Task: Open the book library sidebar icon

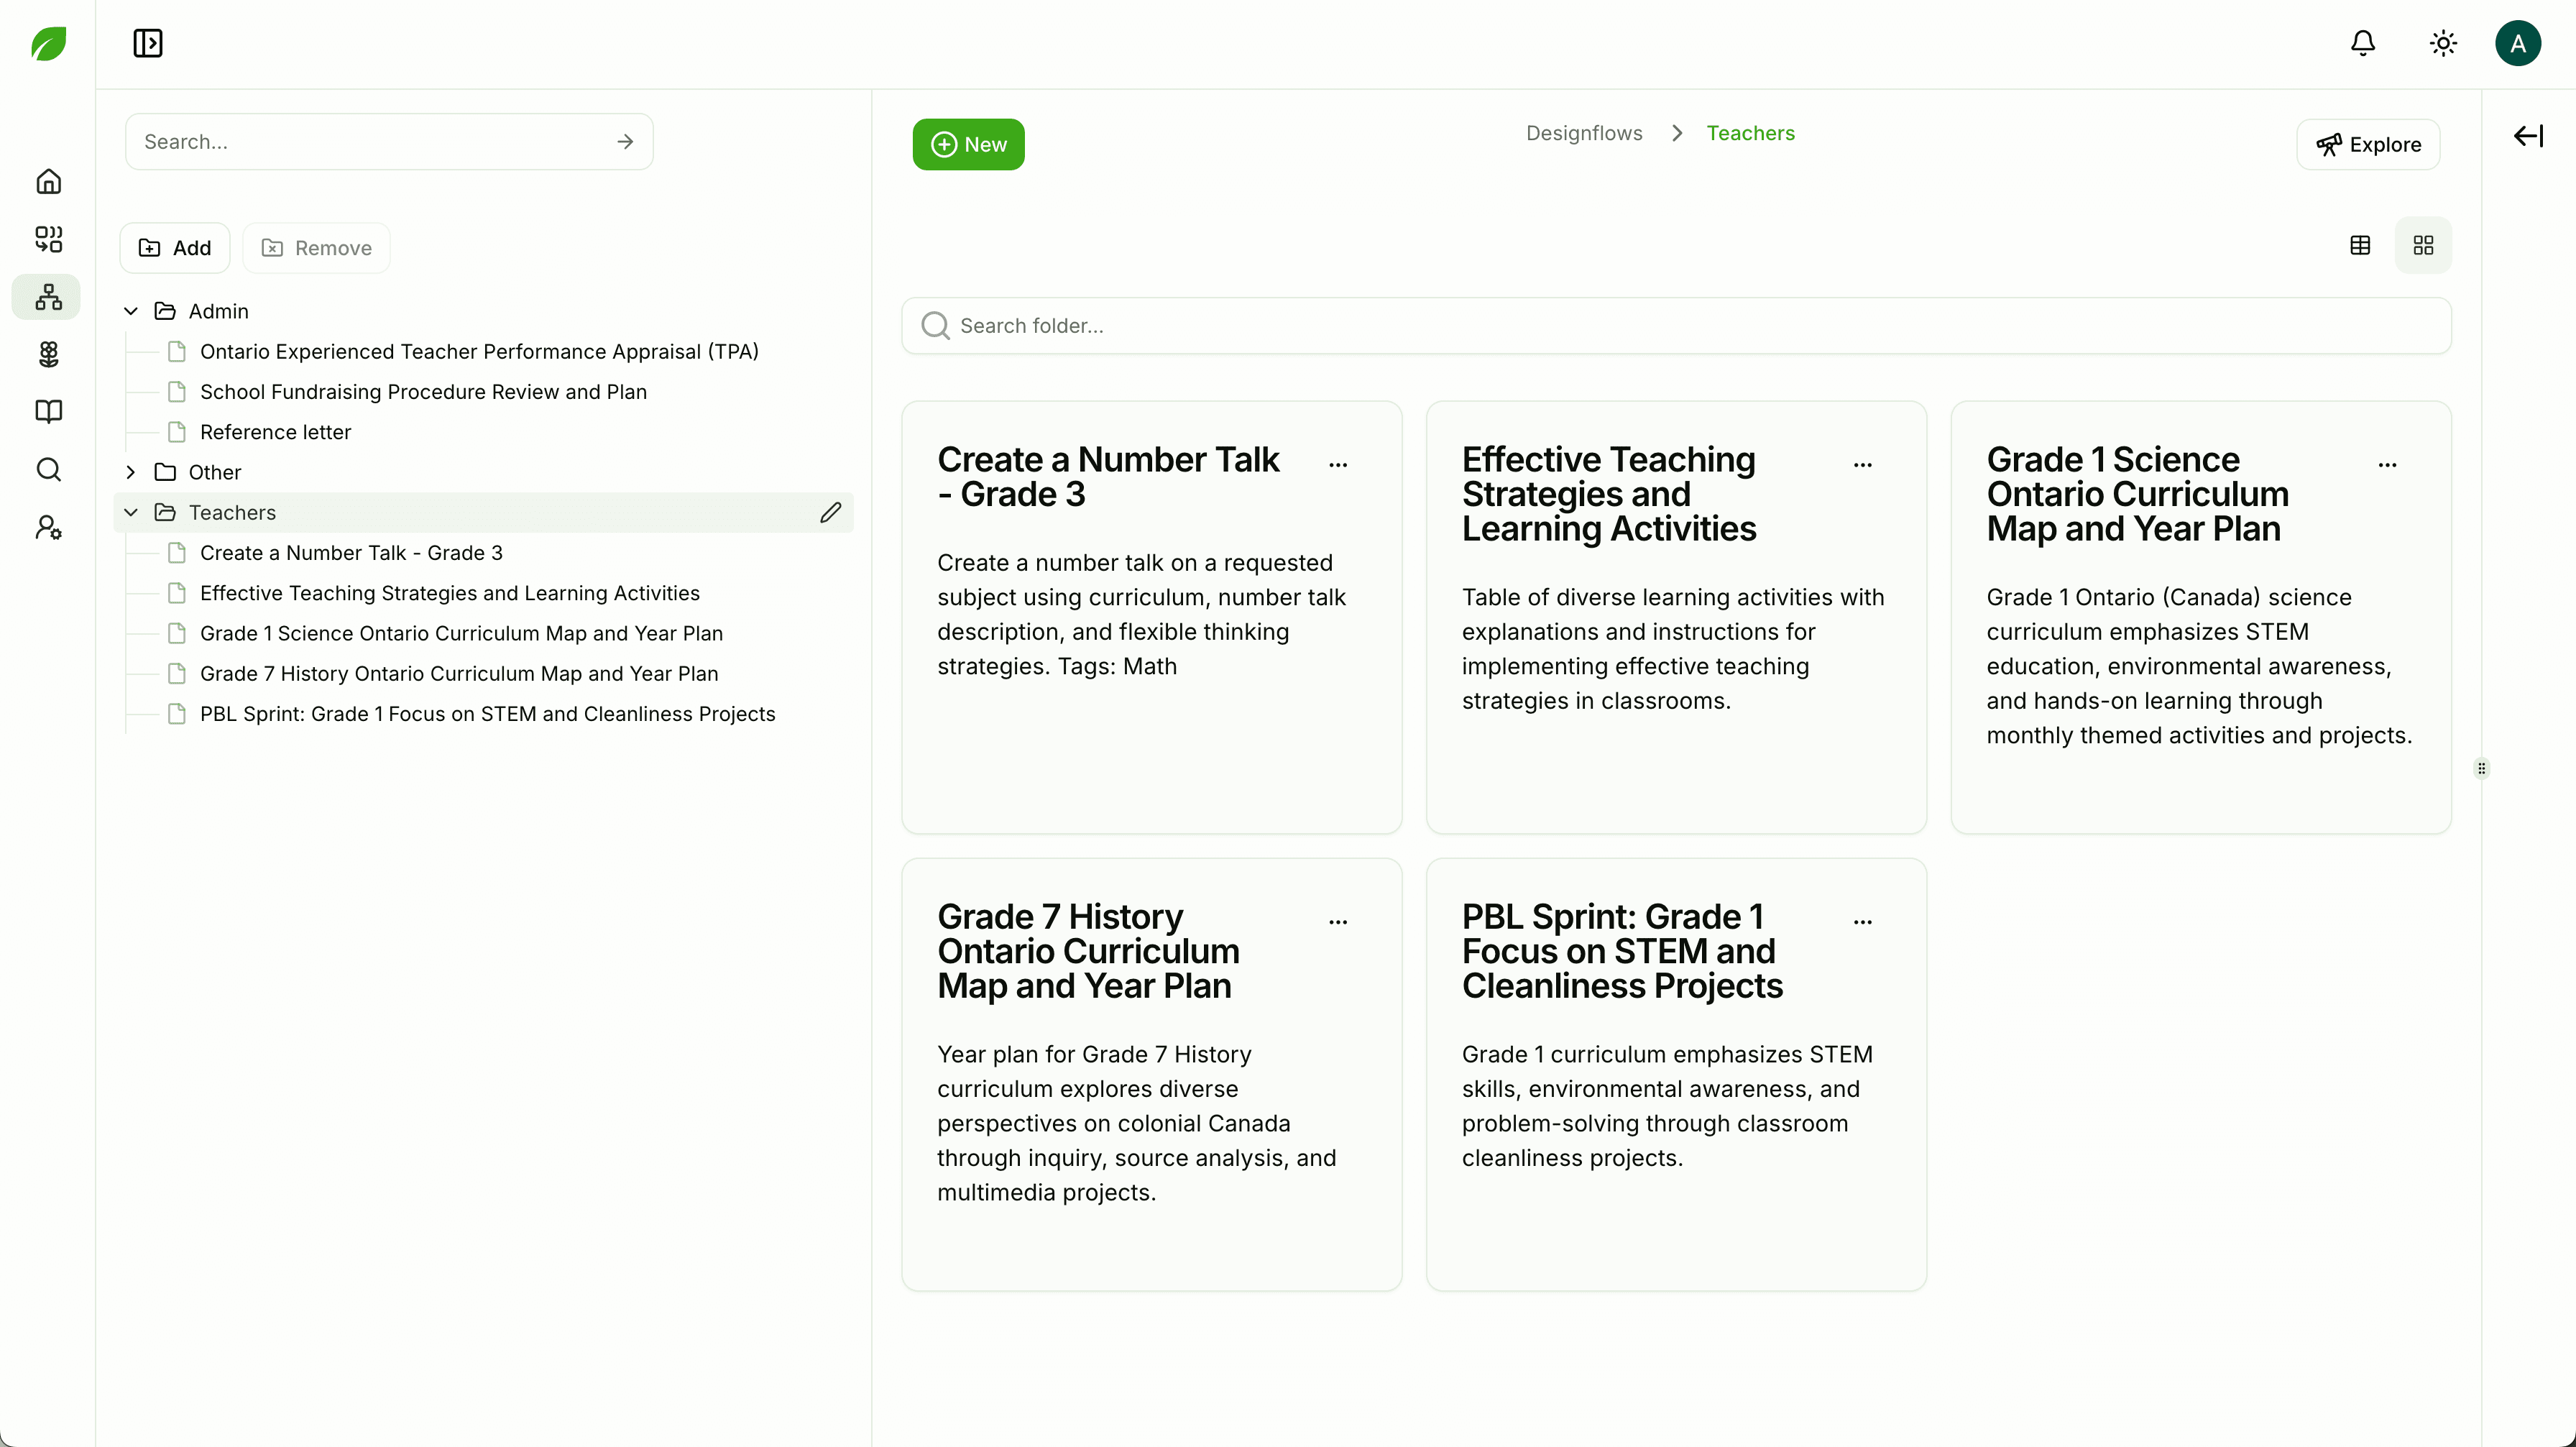Action: click(48, 411)
